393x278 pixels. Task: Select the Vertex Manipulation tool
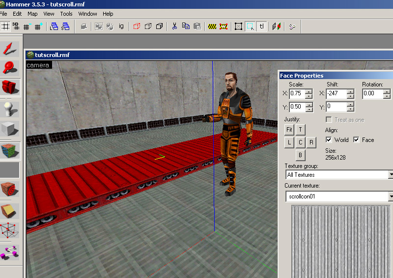coord(10,230)
